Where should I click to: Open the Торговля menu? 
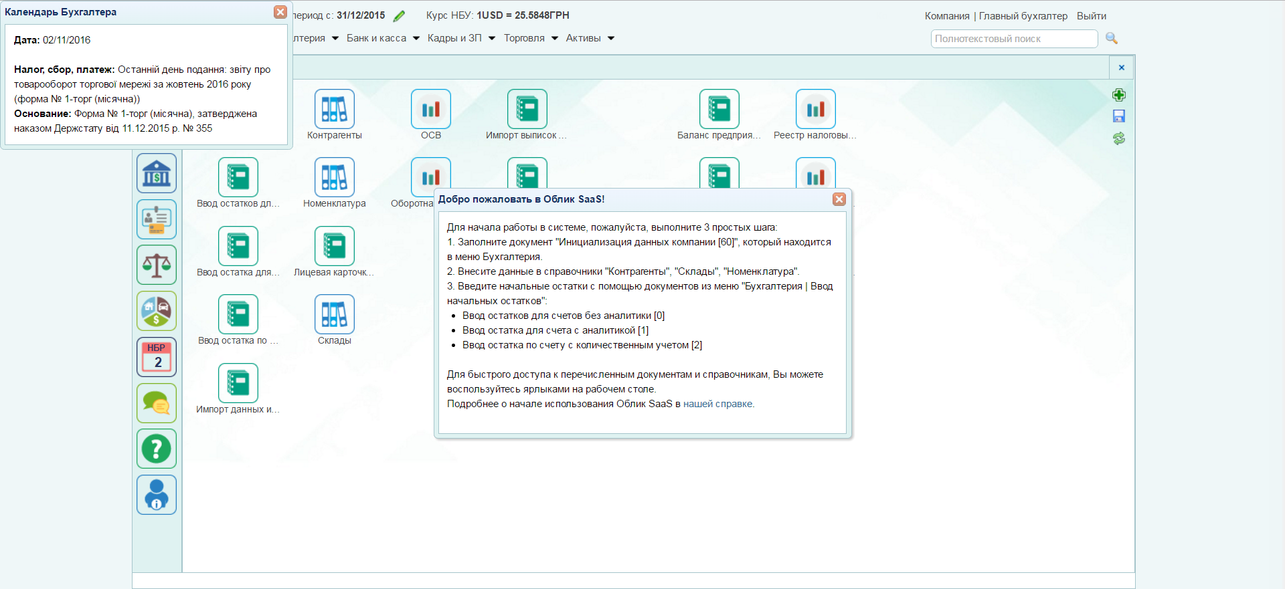pyautogui.click(x=531, y=38)
